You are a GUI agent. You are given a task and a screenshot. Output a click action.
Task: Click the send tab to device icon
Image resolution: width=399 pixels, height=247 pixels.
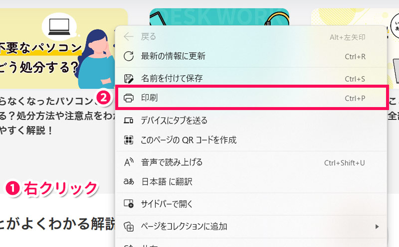(x=129, y=120)
